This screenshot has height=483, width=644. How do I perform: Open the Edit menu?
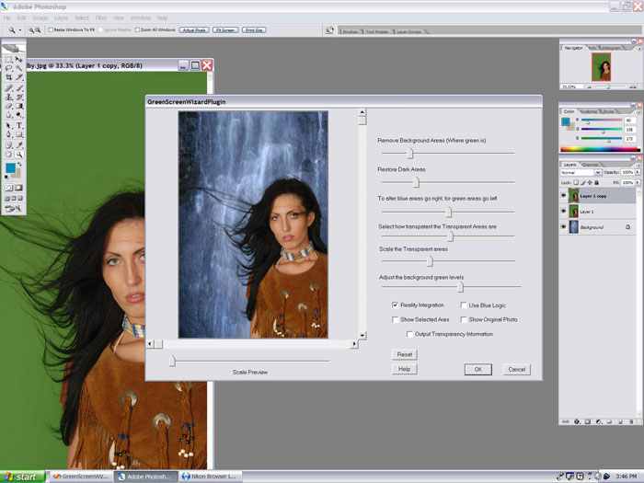click(x=21, y=18)
